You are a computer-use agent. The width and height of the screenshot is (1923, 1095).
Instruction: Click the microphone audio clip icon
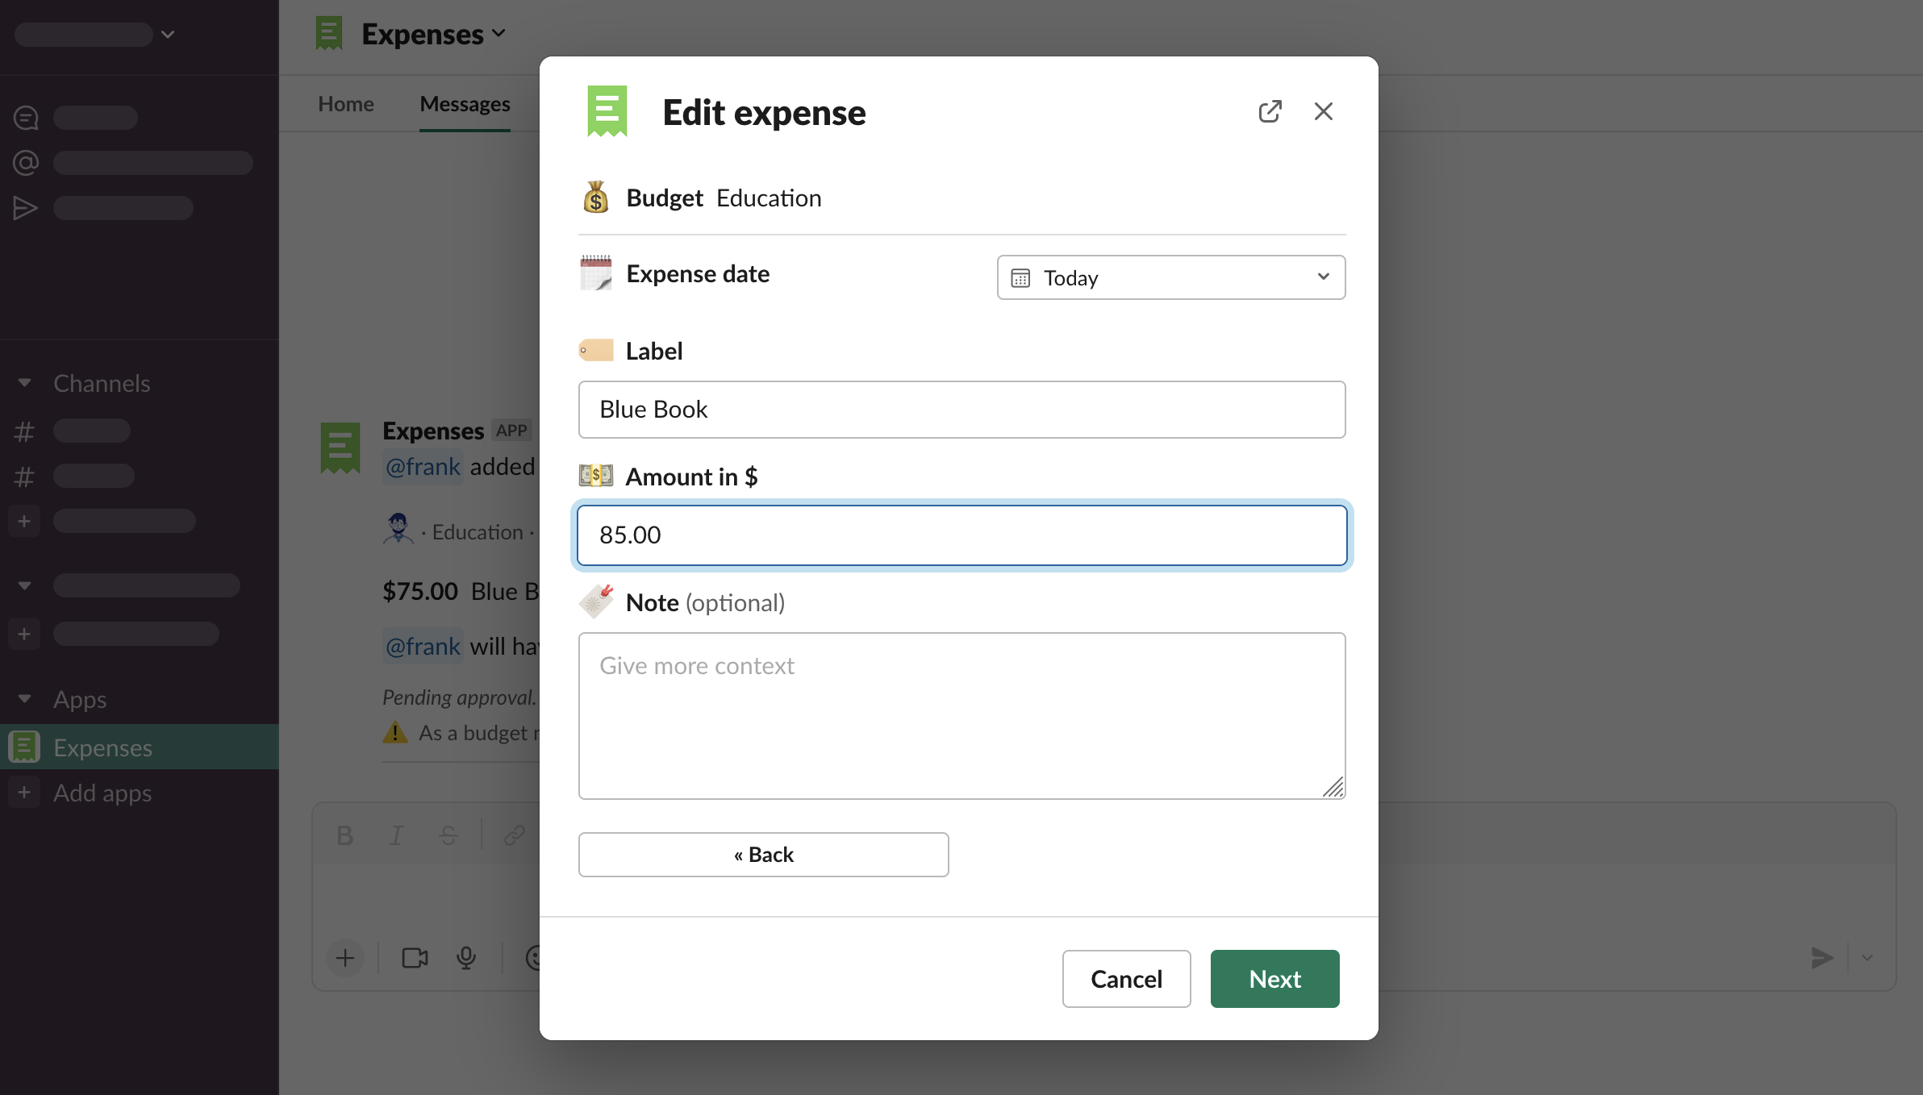point(465,957)
